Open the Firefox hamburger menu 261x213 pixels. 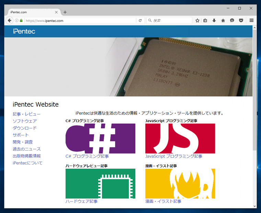coord(251,21)
